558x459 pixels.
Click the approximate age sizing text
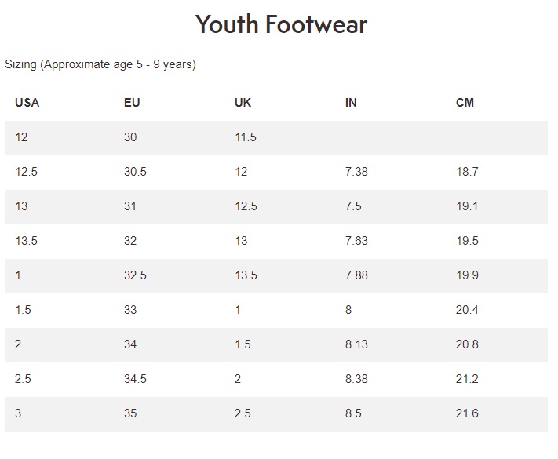100,64
